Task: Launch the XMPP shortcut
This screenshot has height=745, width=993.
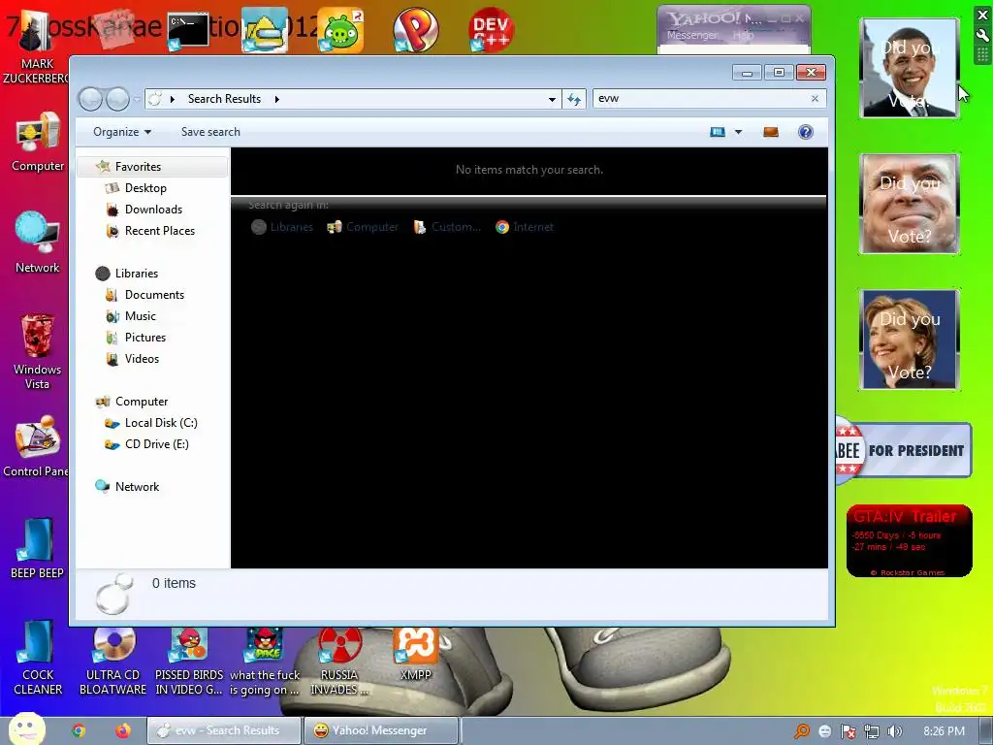Action: [415, 656]
